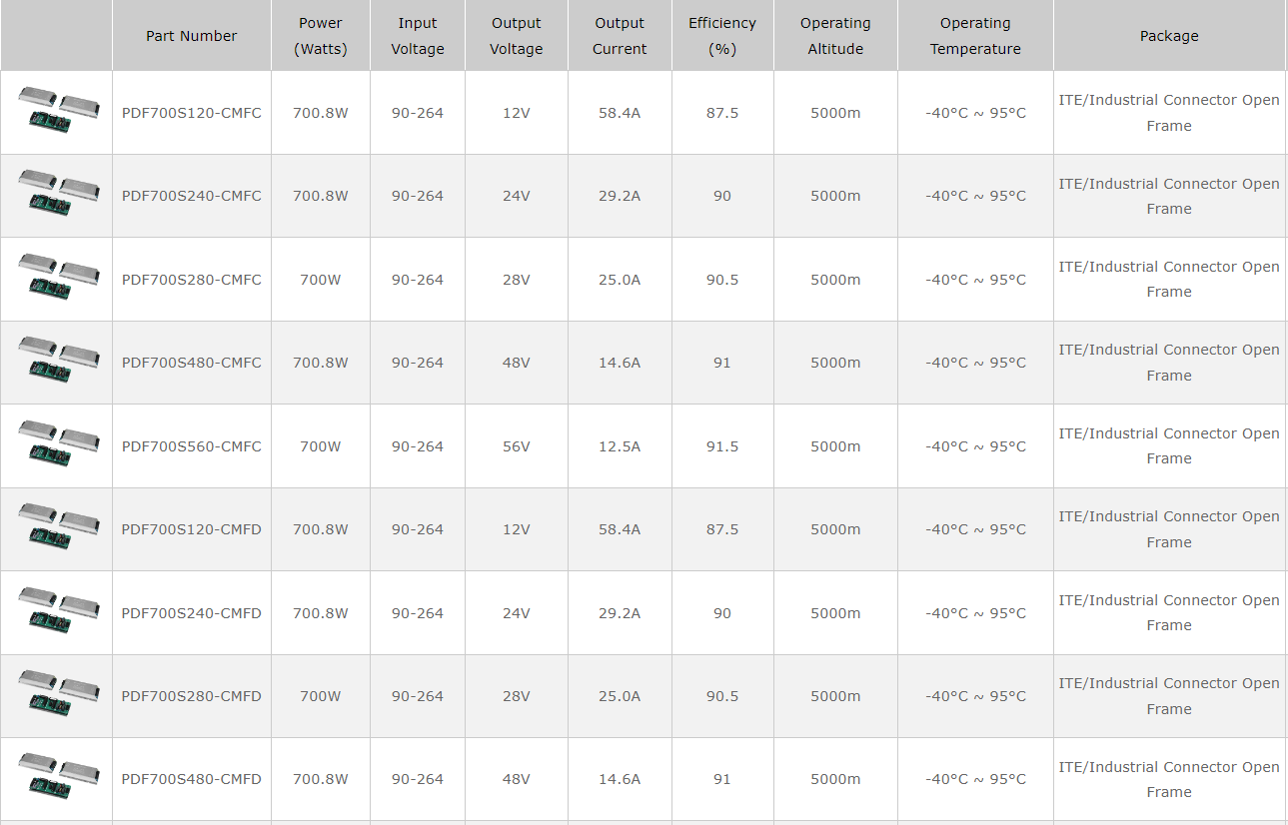1288x825 pixels.
Task: Click the Output Voltage column header
Action: click(516, 36)
